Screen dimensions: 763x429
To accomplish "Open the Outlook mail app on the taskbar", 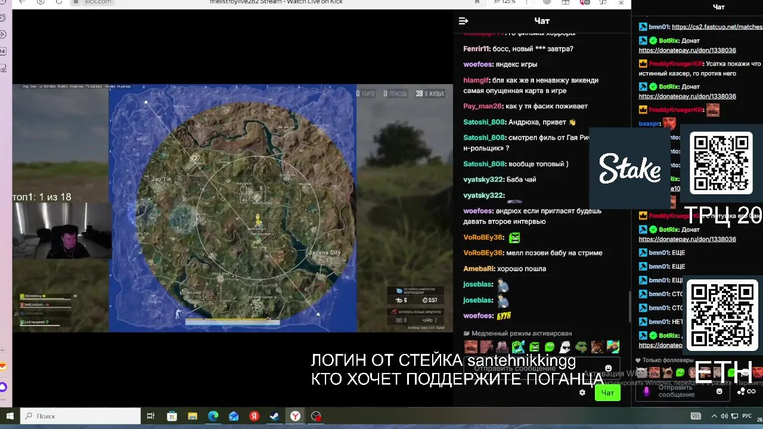I will pos(234,416).
